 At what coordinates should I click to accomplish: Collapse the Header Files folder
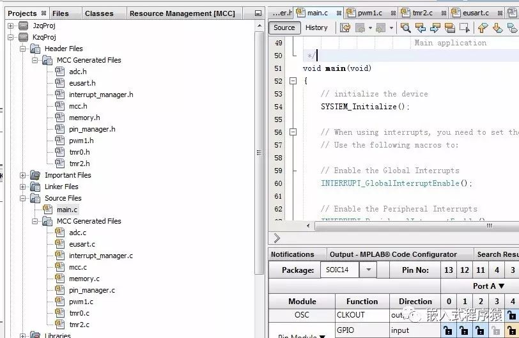point(22,49)
